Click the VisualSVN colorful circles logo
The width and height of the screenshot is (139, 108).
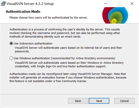coord(115,15)
